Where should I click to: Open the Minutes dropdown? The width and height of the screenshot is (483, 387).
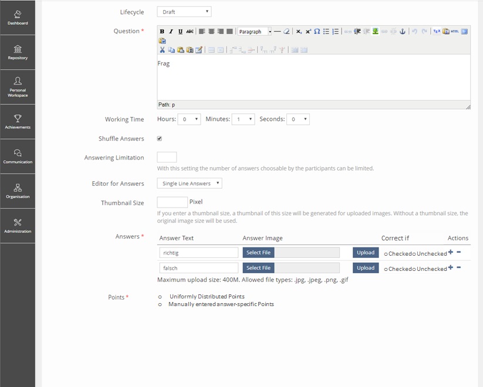[243, 119]
